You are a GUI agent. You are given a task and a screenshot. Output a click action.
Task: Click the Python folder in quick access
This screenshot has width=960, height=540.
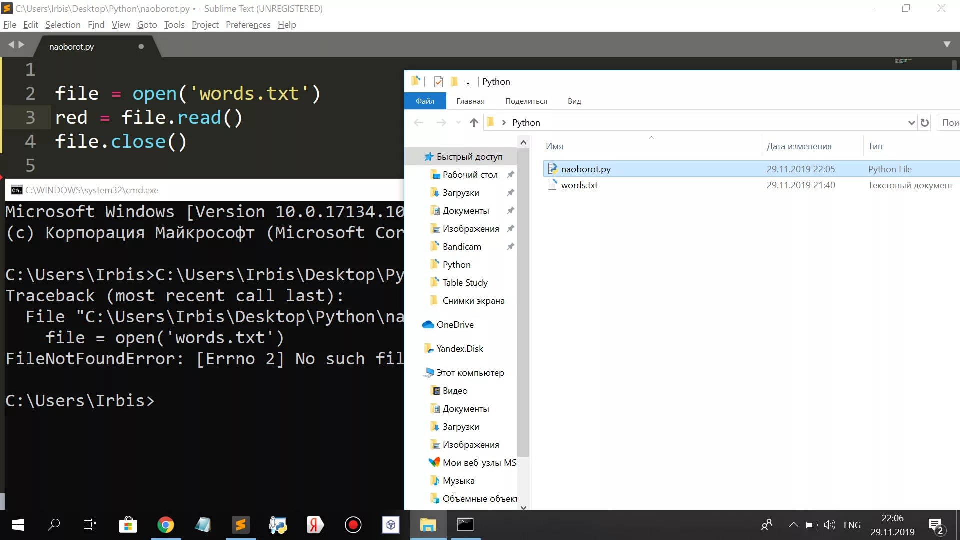457,264
